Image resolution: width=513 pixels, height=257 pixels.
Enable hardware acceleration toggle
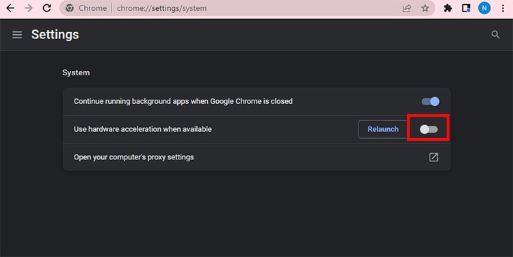[429, 129]
